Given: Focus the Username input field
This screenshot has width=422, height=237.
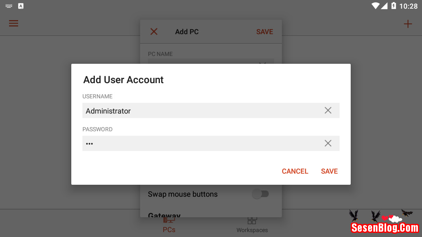Looking at the screenshot, I should (202, 111).
